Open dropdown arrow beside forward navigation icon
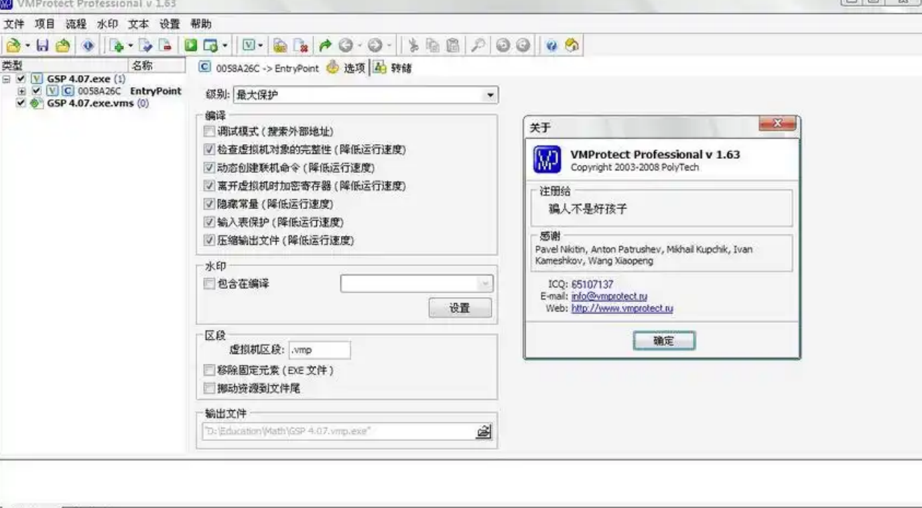Viewport: 922px width, 508px height. [x=389, y=46]
